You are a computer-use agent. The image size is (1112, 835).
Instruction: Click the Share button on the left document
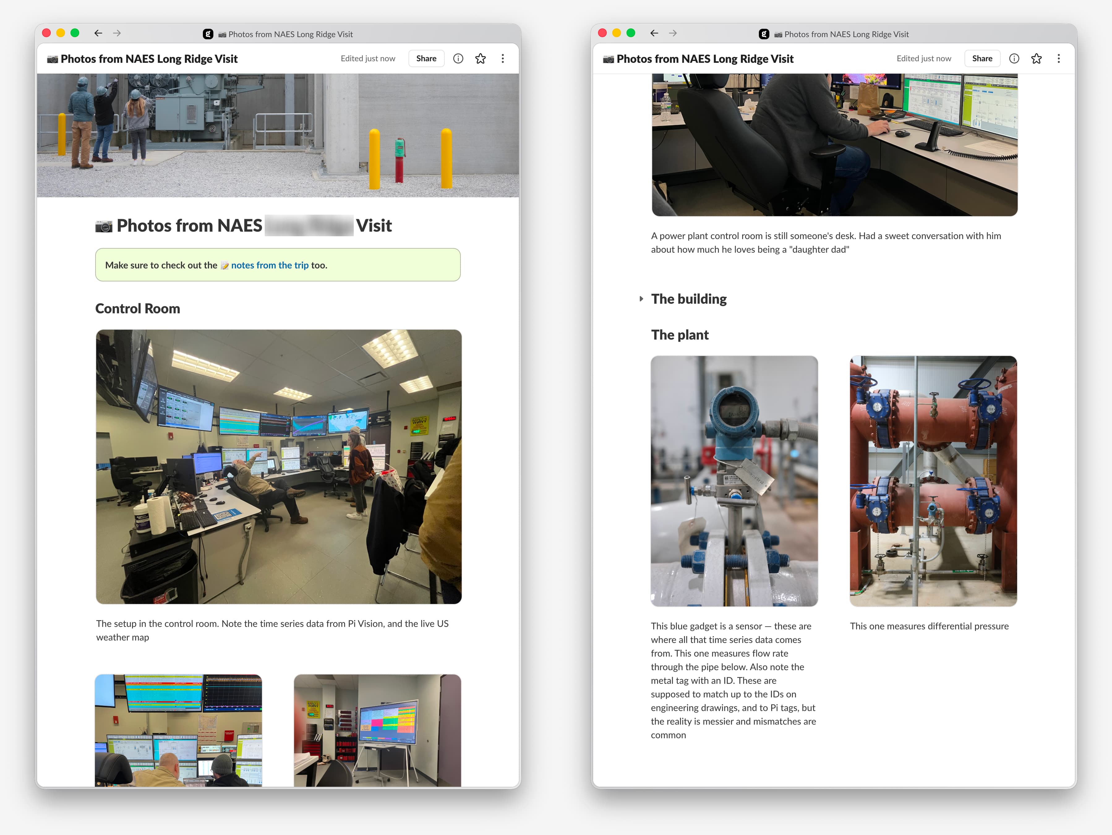pos(426,58)
